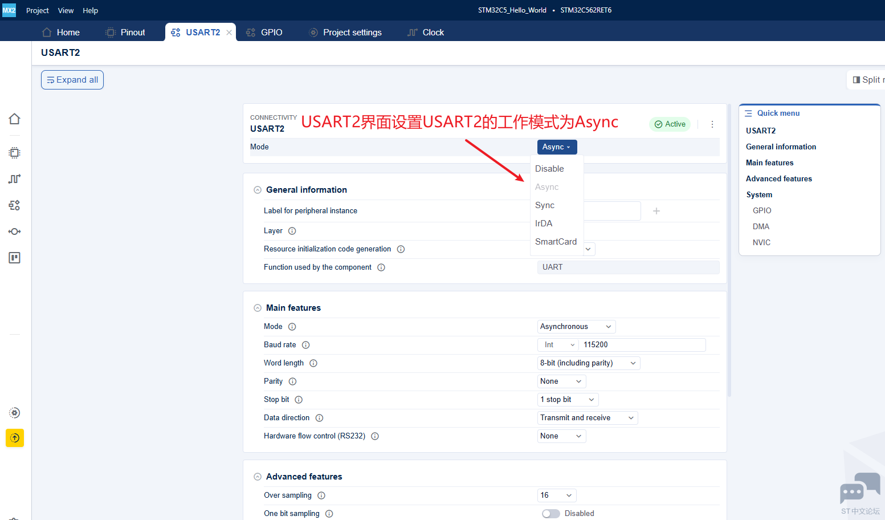Click the MX2 application logo
The height and width of the screenshot is (520, 885).
pos(9,10)
